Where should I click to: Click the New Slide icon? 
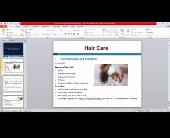[x=22, y=31]
